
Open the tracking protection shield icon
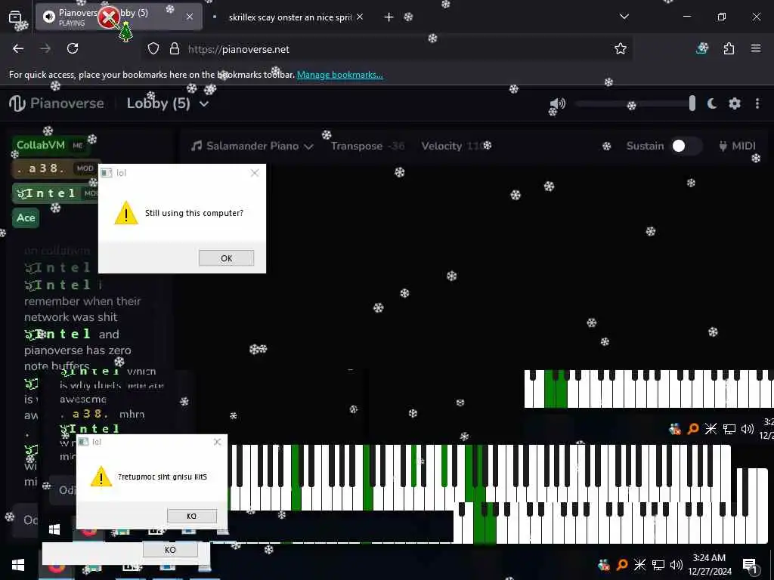(153, 49)
